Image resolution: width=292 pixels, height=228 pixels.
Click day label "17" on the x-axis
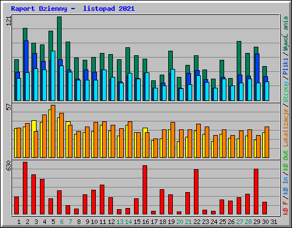pyautogui.click(x=154, y=222)
